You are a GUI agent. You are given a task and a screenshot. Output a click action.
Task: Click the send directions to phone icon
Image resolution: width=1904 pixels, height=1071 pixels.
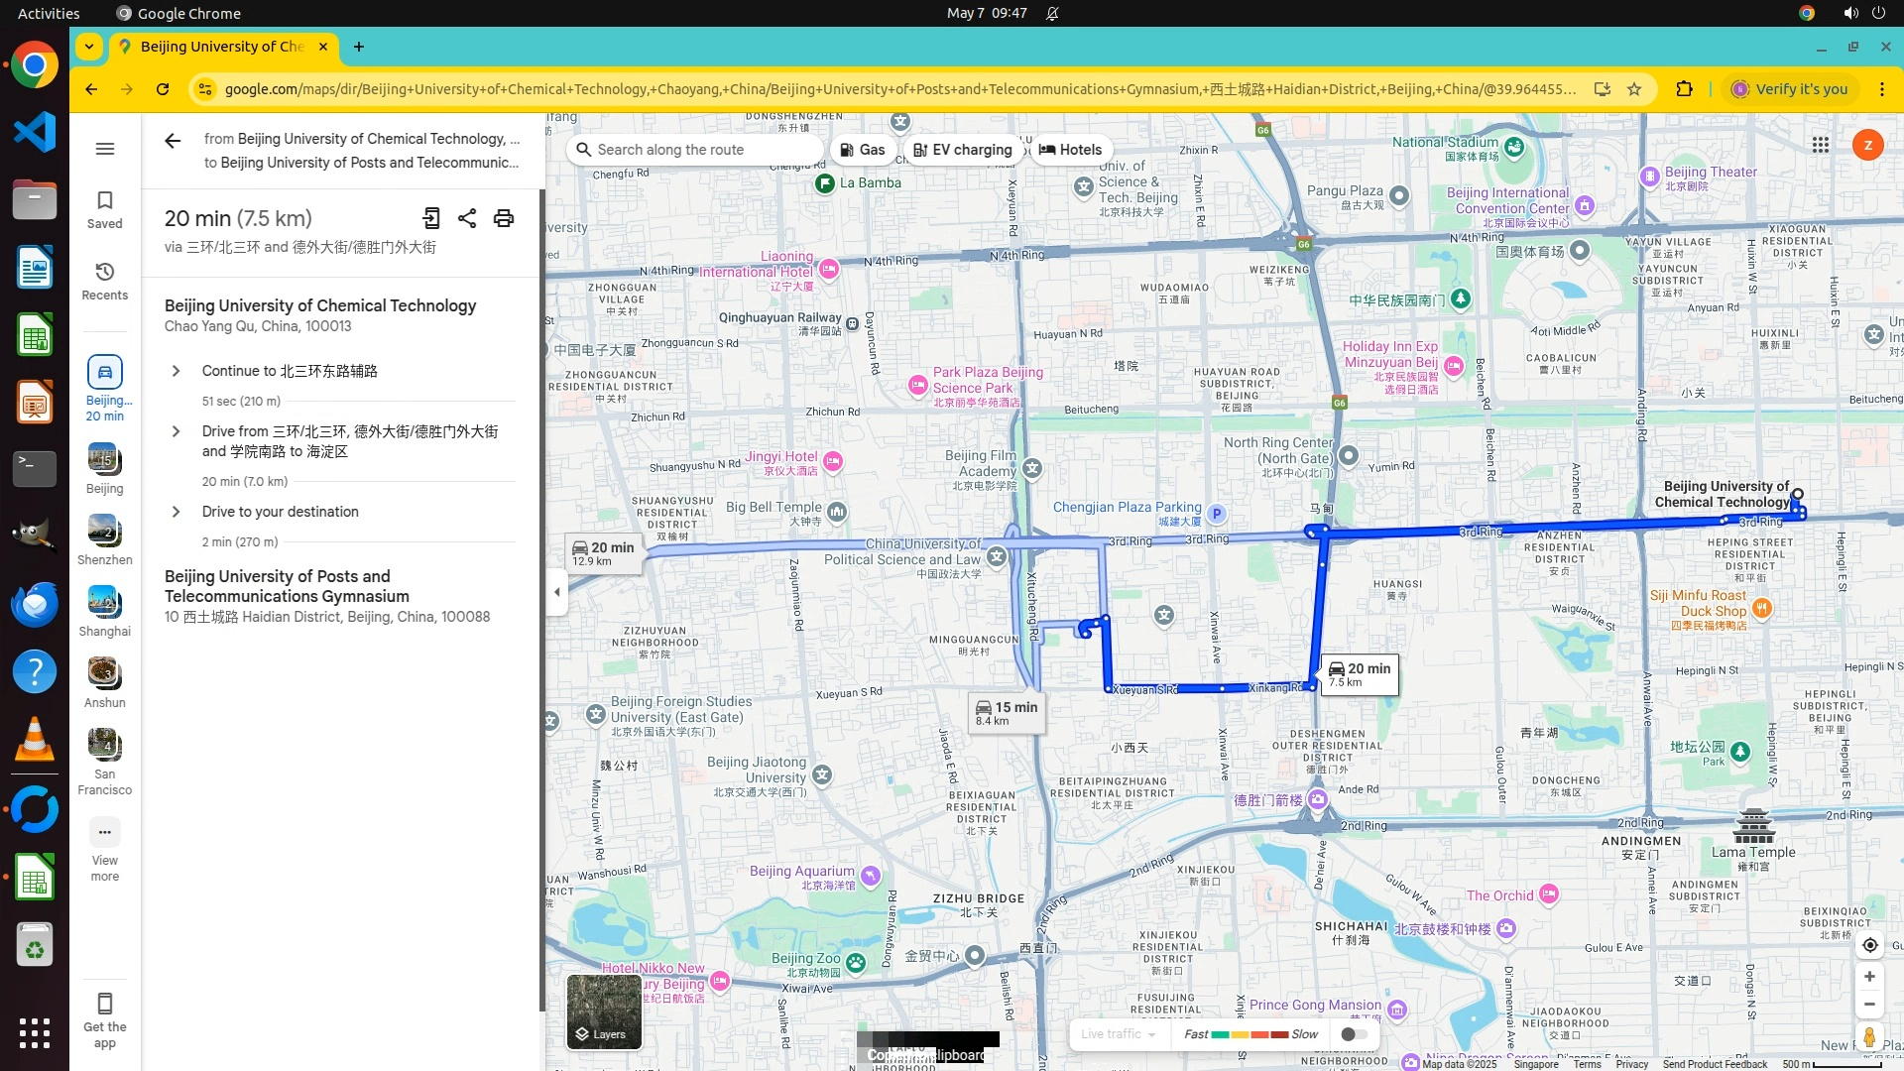point(431,218)
